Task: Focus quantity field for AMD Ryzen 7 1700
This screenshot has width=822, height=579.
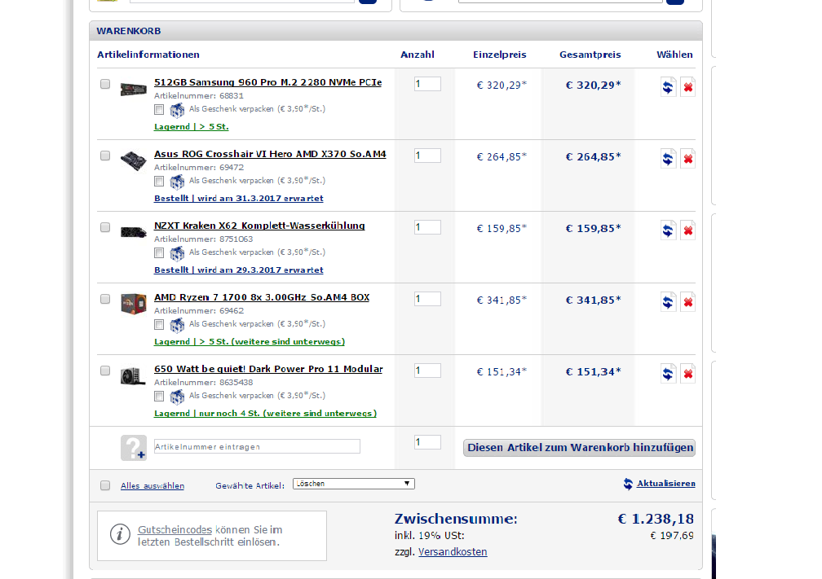Action: (x=427, y=299)
